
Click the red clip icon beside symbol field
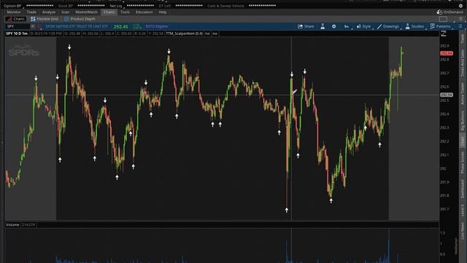(39, 26)
